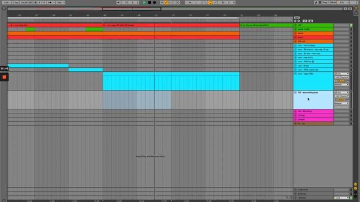
Task: Arm the Arrangement Record button
Action: (x=155, y=2)
